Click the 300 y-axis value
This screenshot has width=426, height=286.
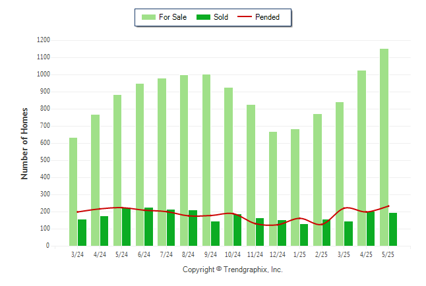tap(45, 194)
